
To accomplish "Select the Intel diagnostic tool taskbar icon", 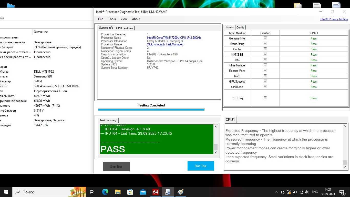I will pos(168,192).
